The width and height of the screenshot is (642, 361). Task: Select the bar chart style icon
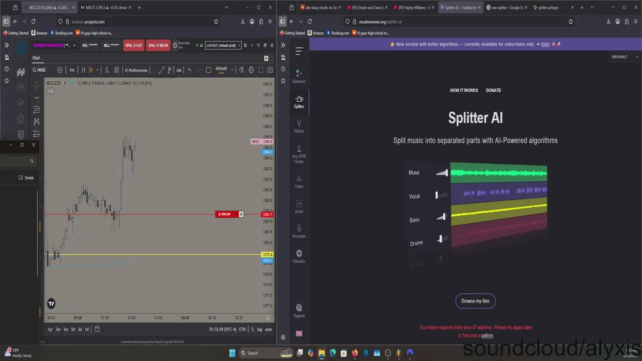pyautogui.click(x=83, y=70)
